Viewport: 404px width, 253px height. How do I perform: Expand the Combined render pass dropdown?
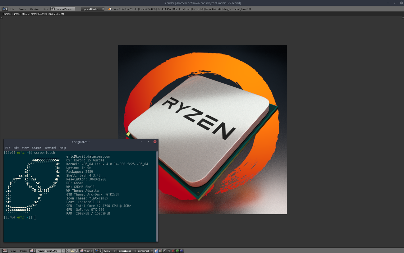coord(145,251)
